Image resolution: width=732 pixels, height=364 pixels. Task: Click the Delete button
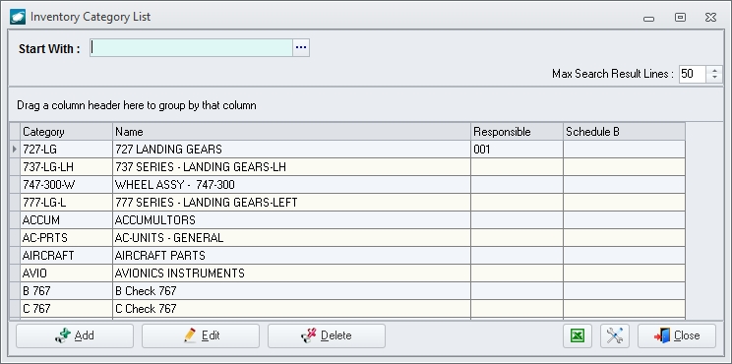pyautogui.click(x=327, y=335)
